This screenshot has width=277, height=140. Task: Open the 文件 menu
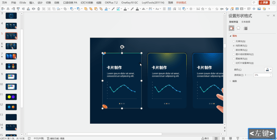[4, 3]
